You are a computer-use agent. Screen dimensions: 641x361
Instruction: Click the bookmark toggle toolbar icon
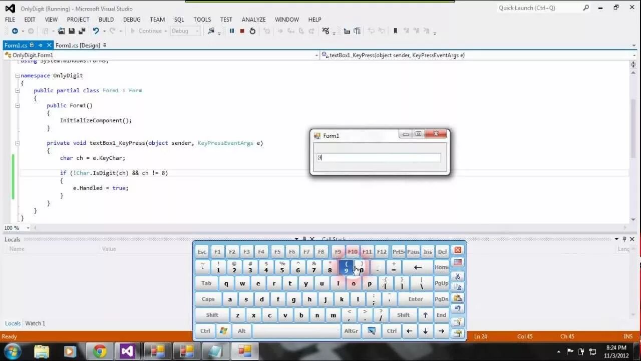point(395,31)
